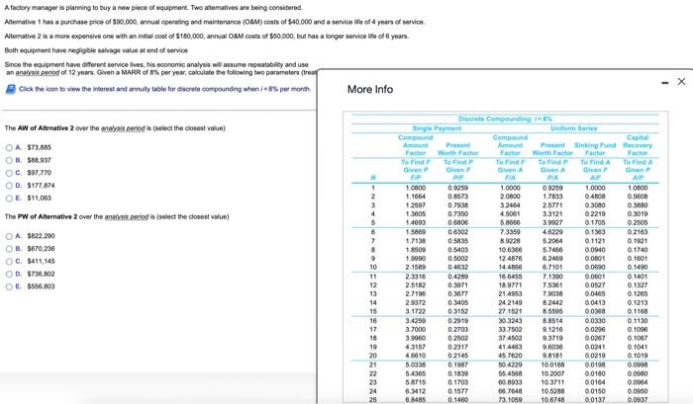Click the AW of Alternative 2 question text
693x404 pixels.
click(x=115, y=128)
